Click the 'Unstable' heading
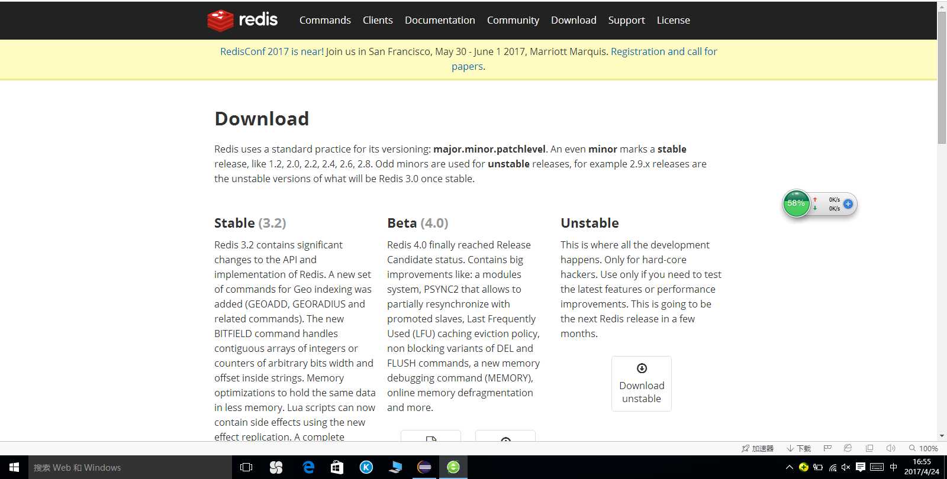This screenshot has width=947, height=479. tap(590, 223)
